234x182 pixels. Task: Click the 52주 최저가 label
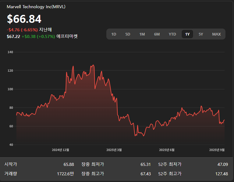[170, 164]
